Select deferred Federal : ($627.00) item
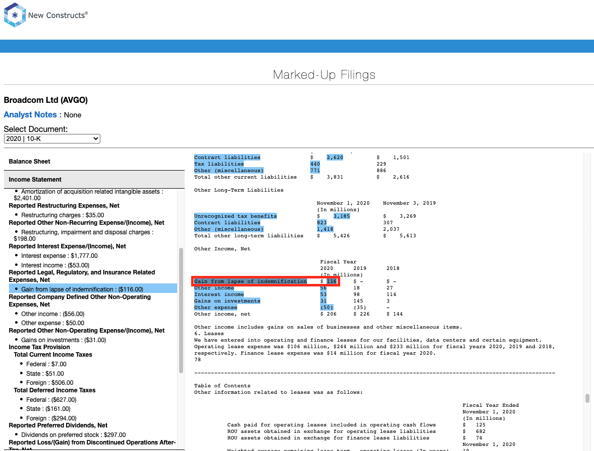Viewport: 594px width, 451px height. pyautogui.click(x=51, y=399)
